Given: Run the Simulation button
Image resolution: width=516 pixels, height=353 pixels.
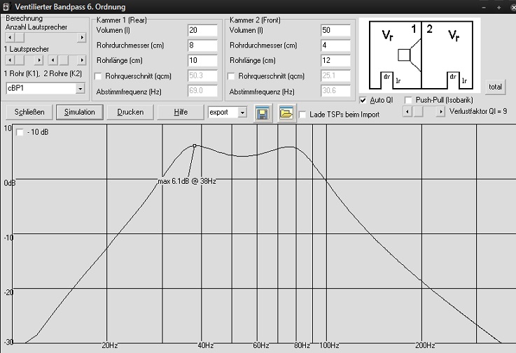Looking at the screenshot, I should (x=80, y=112).
